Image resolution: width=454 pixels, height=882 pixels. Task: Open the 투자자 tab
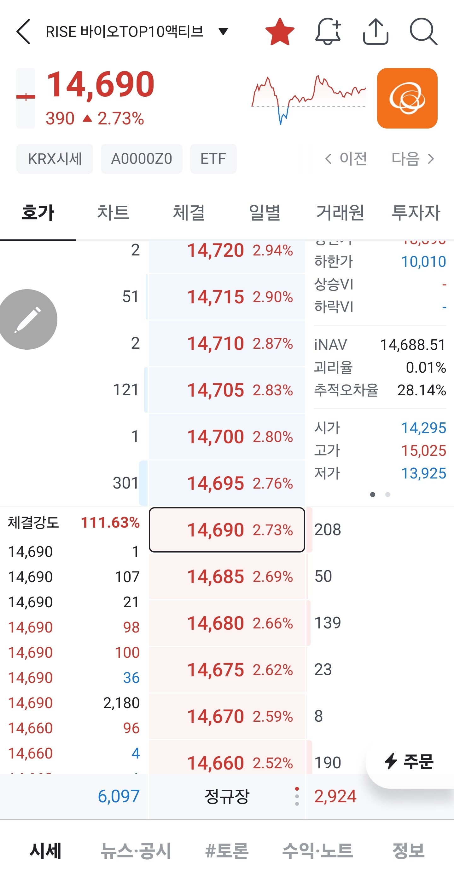click(416, 212)
